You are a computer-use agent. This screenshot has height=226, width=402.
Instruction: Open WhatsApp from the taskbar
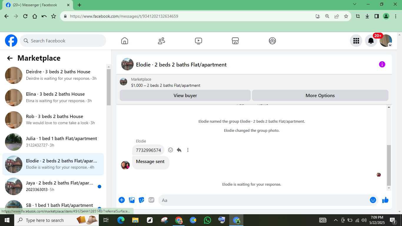tap(207, 220)
